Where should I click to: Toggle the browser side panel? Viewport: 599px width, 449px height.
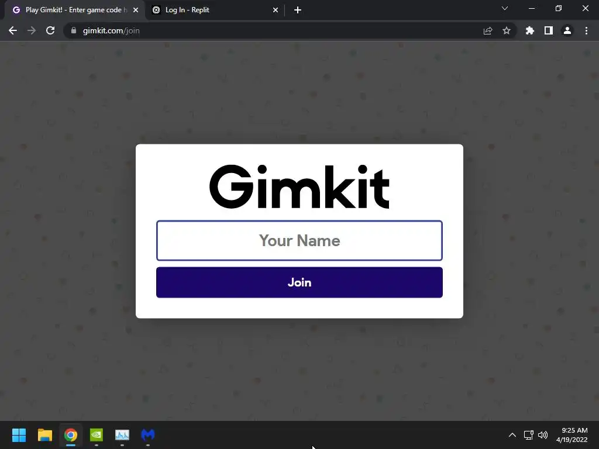coord(549,30)
